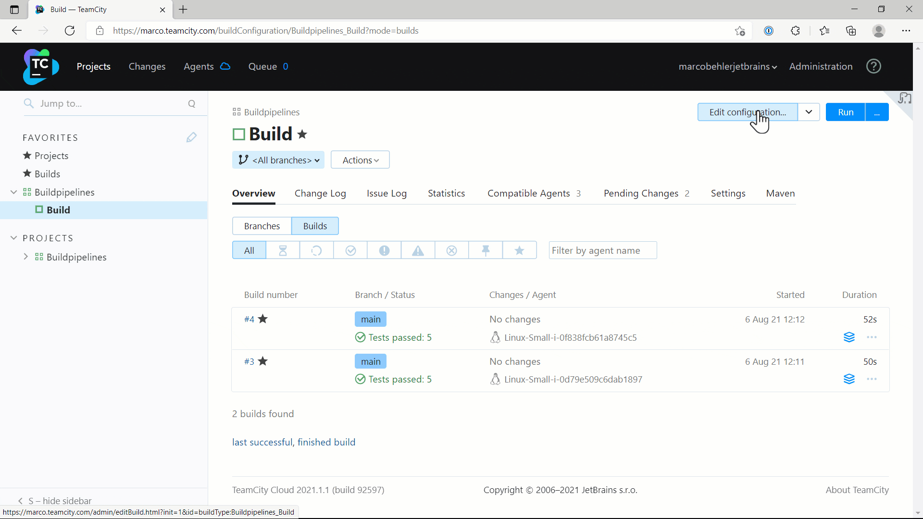Filter builds by pinned pin icon
Viewport: 923px width, 519px height.
pos(486,250)
